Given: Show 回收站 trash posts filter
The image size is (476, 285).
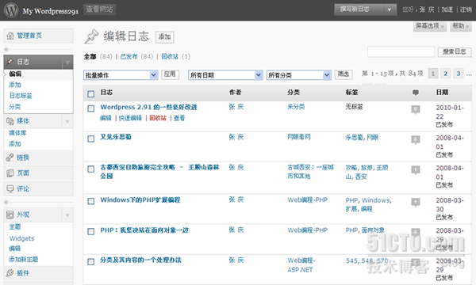Looking at the screenshot, I should coord(170,57).
